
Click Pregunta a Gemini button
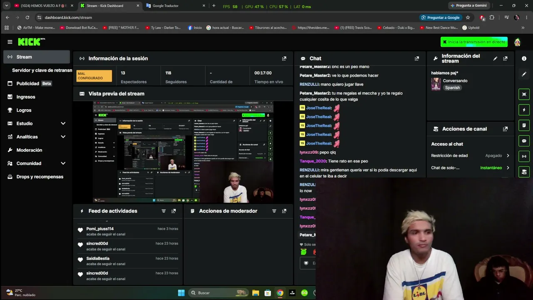point(468,6)
